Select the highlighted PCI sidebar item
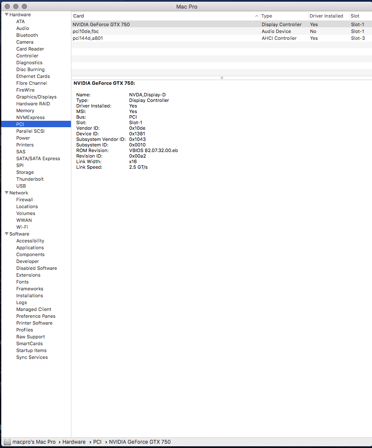Image resolution: width=372 pixels, height=448 pixels. click(x=36, y=124)
